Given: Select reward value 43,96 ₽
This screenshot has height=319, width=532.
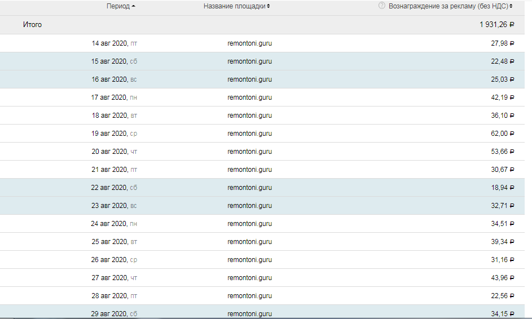Looking at the screenshot, I should click(503, 277).
